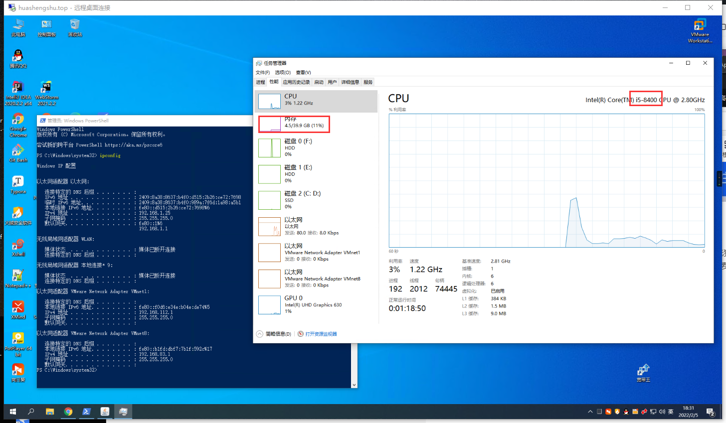Launch Typora from the desktop
726x423 pixels.
click(x=18, y=185)
